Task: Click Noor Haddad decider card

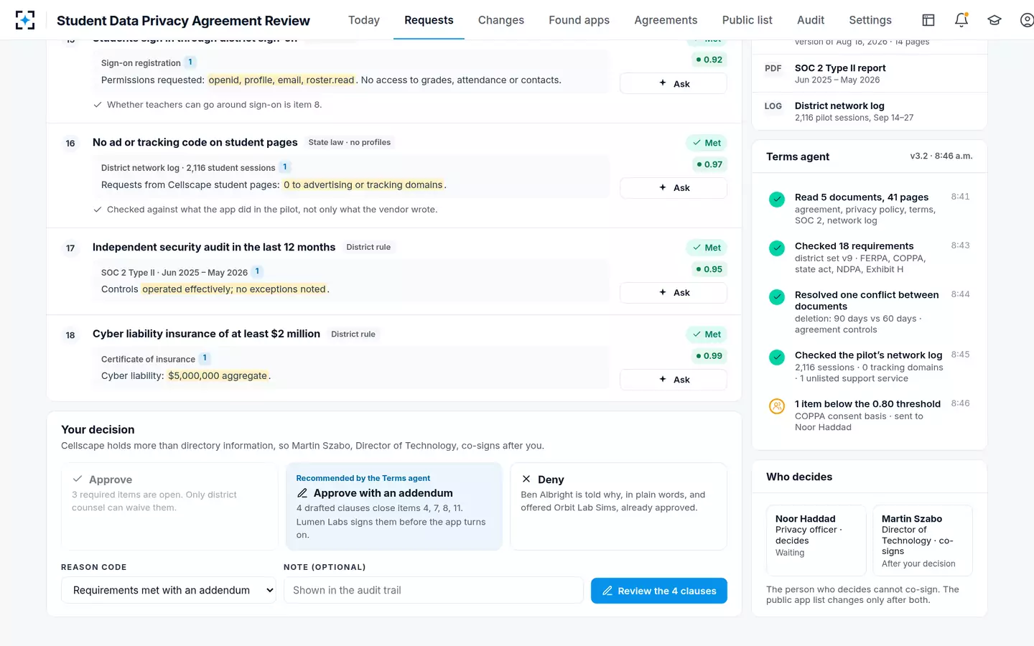Action: [816, 540]
